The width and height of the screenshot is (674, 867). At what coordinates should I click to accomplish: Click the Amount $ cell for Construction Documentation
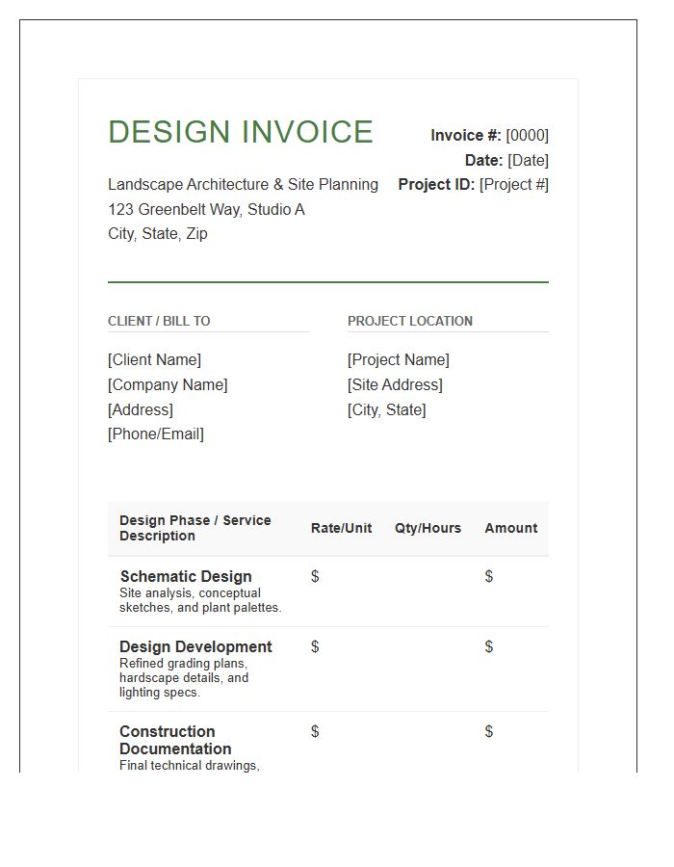pos(489,731)
